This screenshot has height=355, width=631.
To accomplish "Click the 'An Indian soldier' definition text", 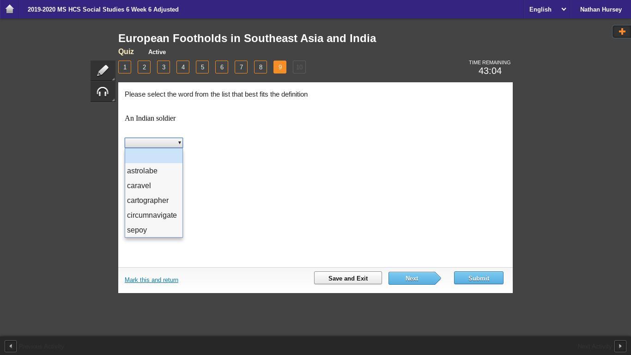I will pos(150,118).
